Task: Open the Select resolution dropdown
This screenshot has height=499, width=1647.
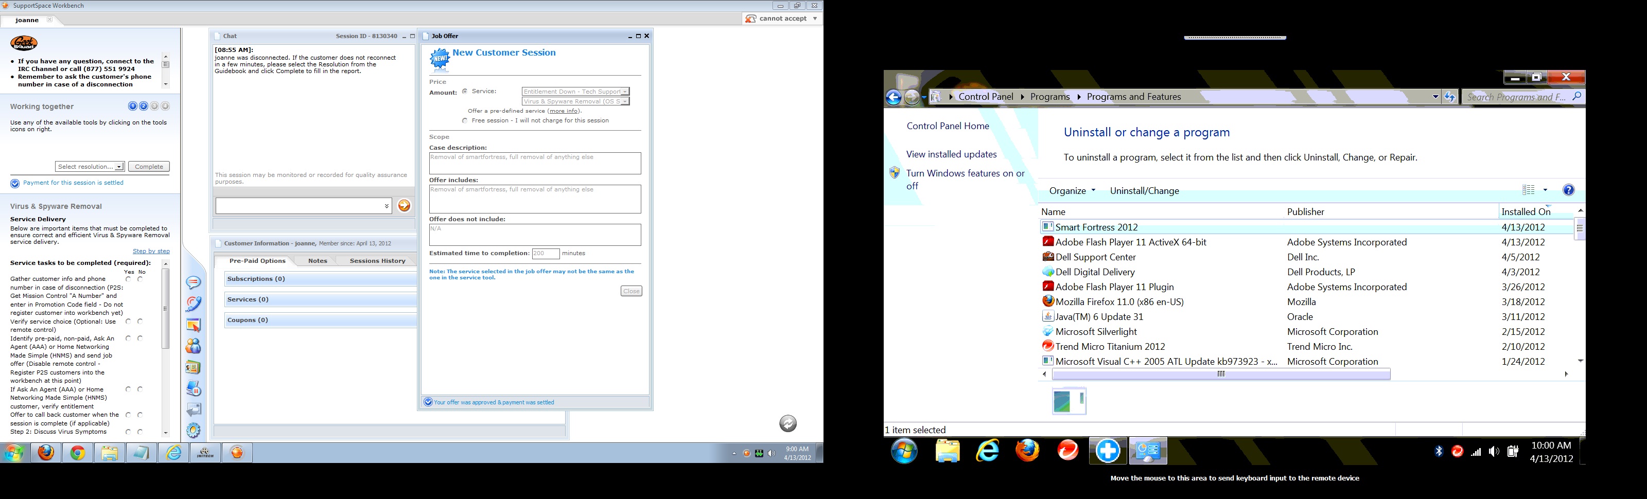Action: click(90, 167)
